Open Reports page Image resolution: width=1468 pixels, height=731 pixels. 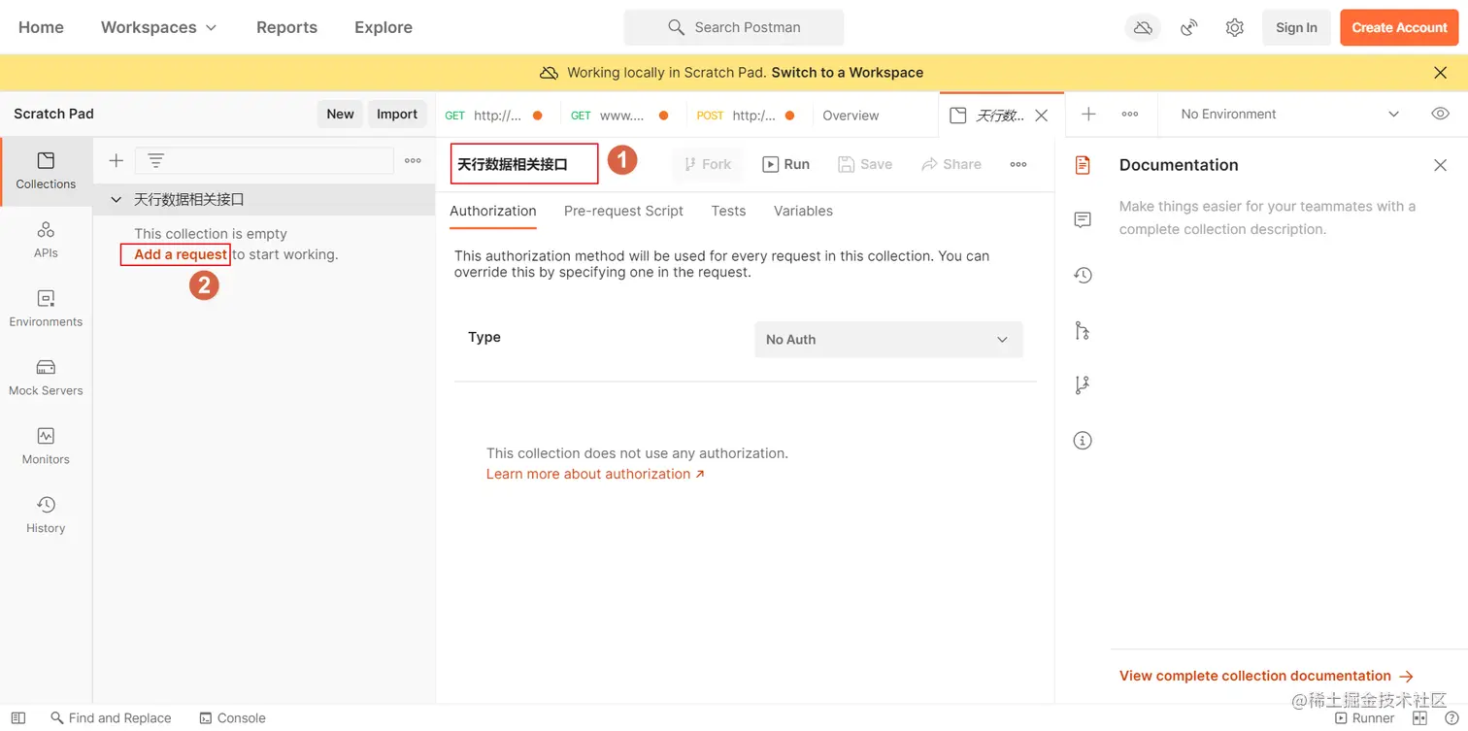[x=286, y=27]
